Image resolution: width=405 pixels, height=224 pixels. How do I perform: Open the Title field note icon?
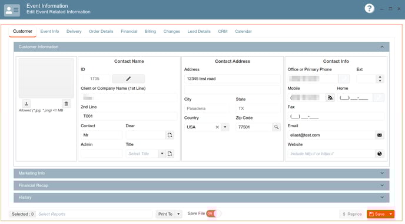pyautogui.click(x=170, y=154)
